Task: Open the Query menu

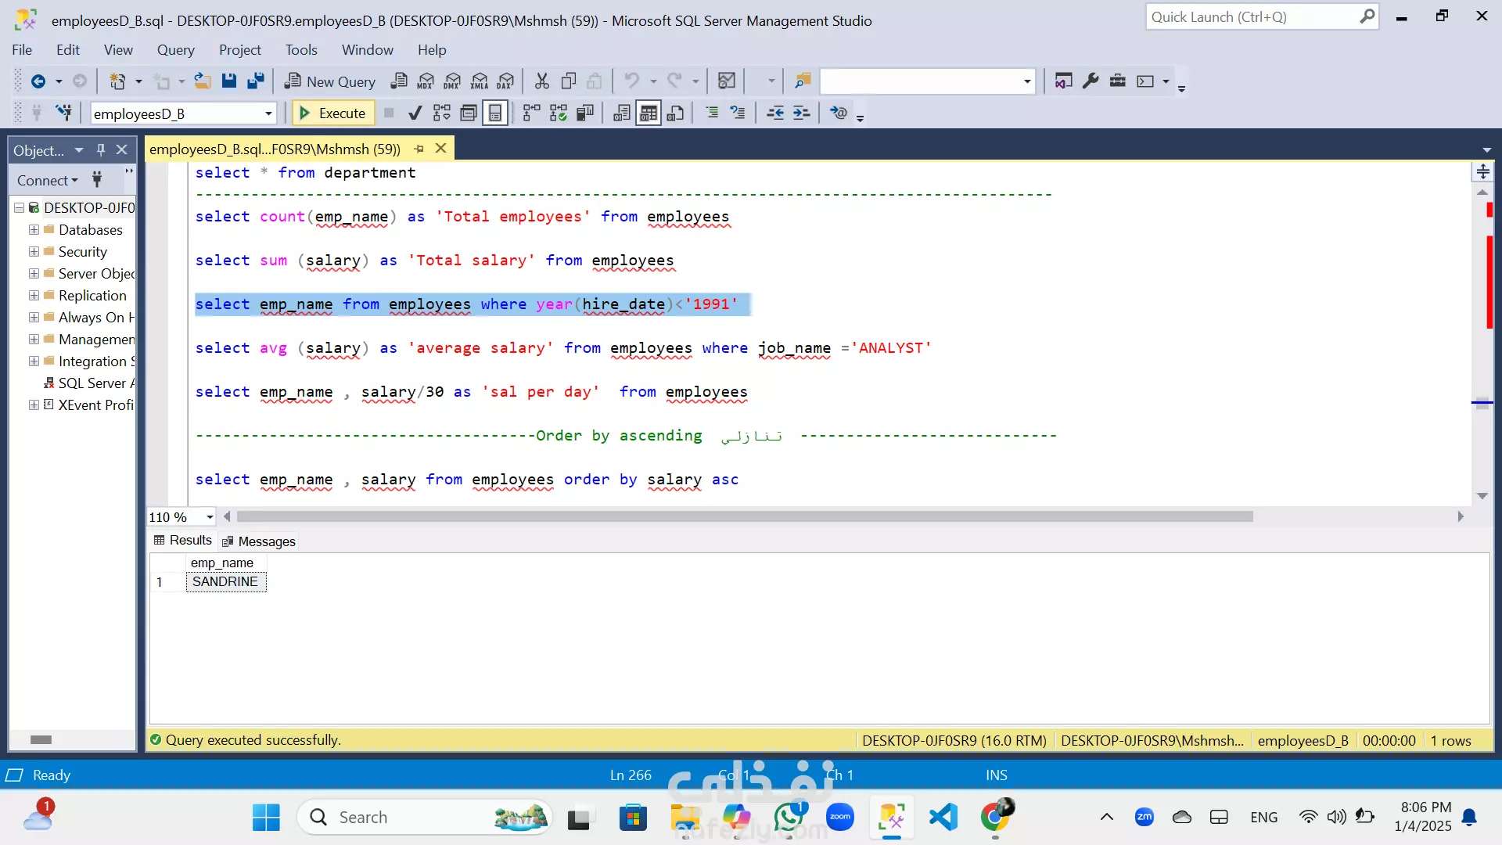Action: [175, 50]
